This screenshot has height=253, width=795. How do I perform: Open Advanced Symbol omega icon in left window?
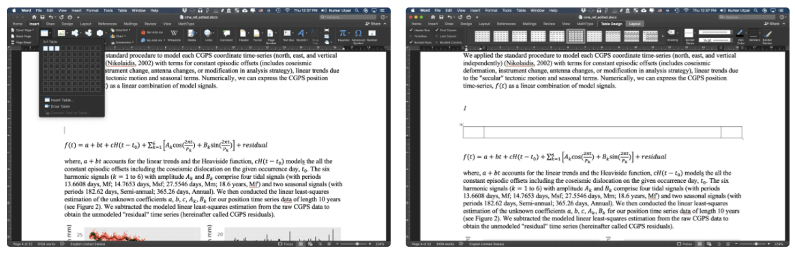click(x=358, y=33)
